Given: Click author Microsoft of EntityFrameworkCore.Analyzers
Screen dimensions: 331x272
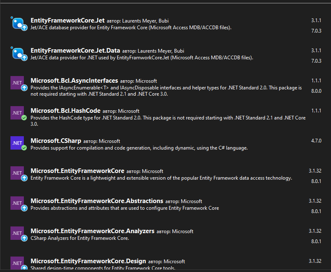Looking at the screenshot, I should [182, 232].
